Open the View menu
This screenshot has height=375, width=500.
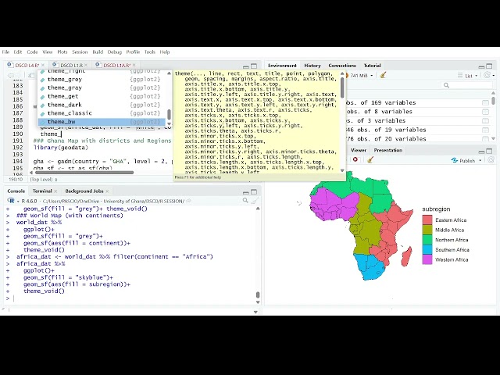(47, 52)
